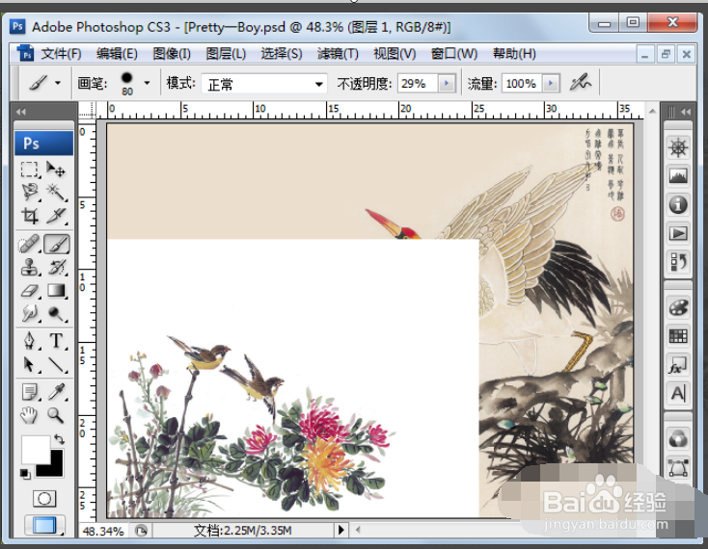Click the flow 100% input field
This screenshot has height=549, width=708.
pos(522,84)
